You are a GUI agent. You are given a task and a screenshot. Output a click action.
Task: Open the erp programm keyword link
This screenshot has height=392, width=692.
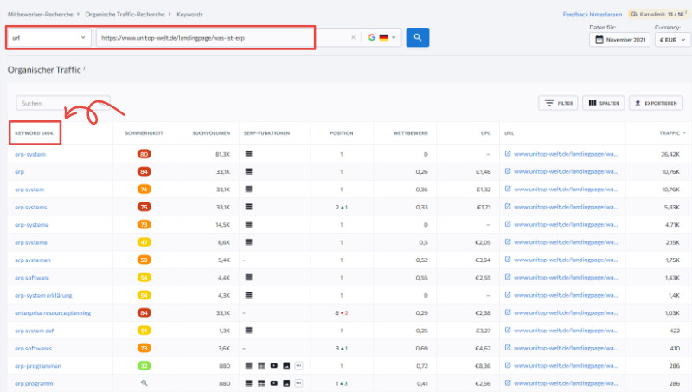(x=34, y=383)
